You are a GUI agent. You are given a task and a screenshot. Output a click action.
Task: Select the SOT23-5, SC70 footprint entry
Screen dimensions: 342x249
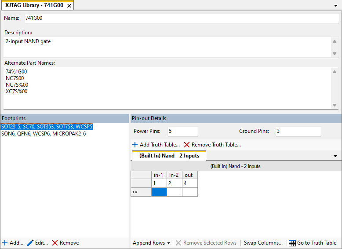[x=47, y=127]
